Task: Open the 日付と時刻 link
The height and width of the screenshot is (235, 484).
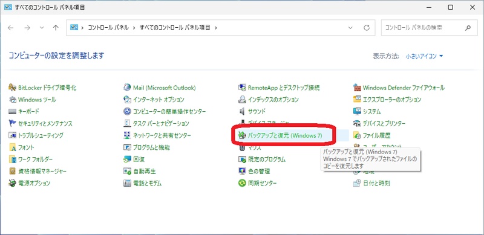Action: pos(376,183)
